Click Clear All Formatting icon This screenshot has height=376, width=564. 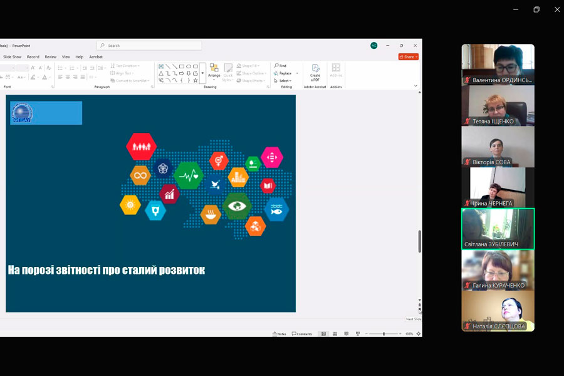tap(49, 68)
